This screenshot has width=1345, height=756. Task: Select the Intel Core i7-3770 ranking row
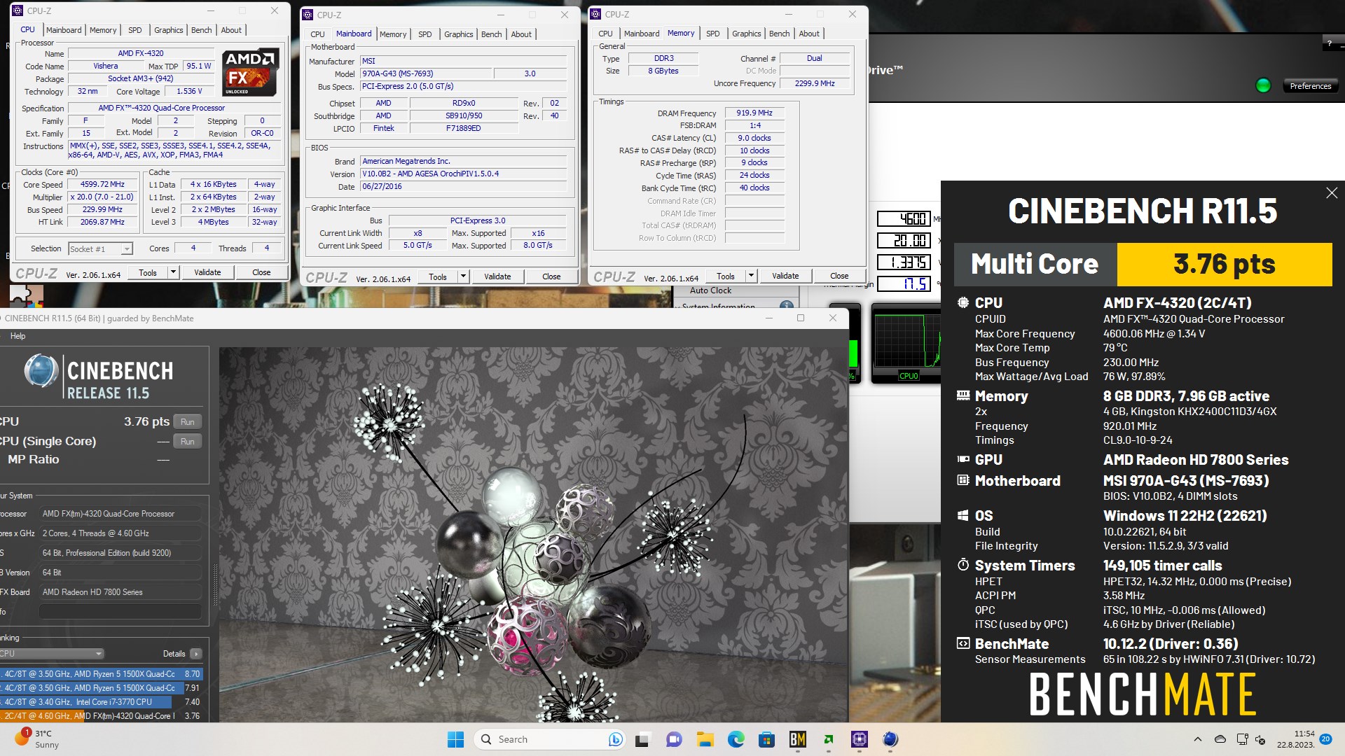click(x=102, y=701)
